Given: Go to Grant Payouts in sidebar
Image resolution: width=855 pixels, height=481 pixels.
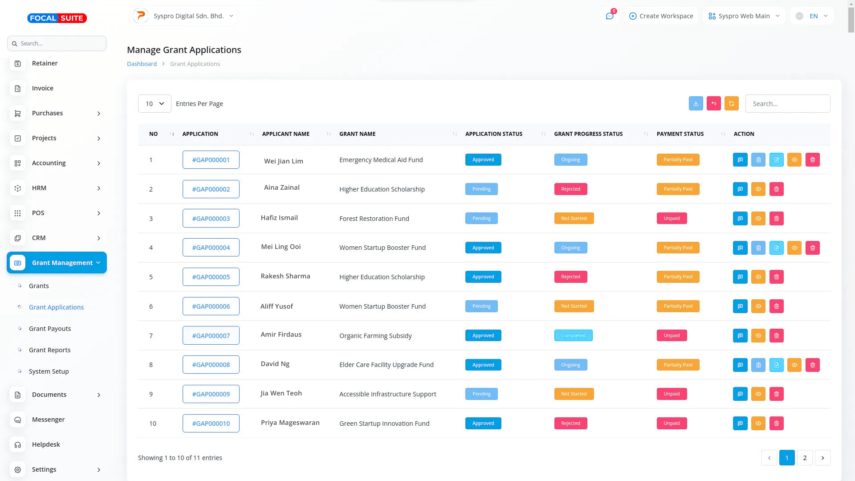Looking at the screenshot, I should (50, 329).
